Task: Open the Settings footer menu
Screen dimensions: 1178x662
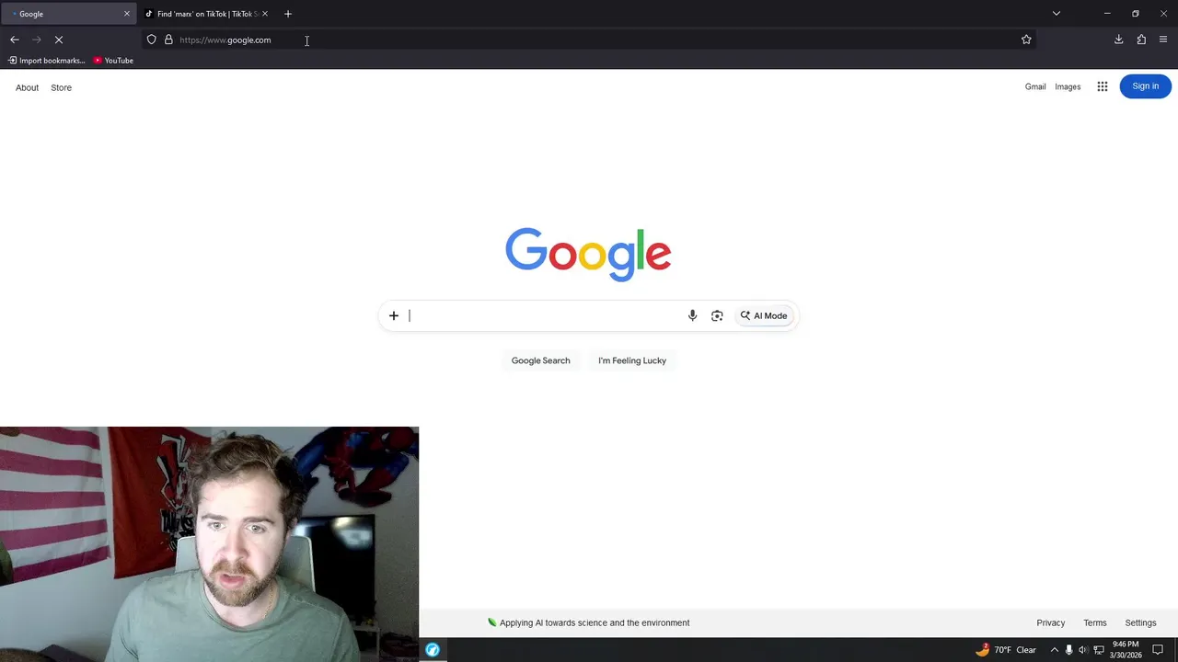Action: click(x=1140, y=622)
